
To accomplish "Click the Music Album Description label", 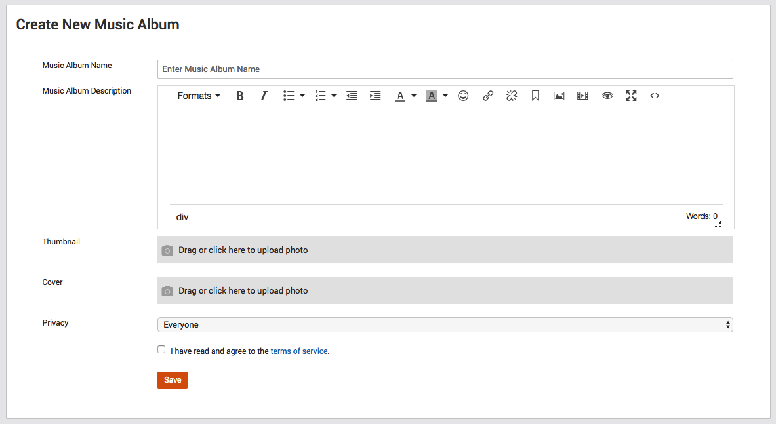I will coord(87,91).
